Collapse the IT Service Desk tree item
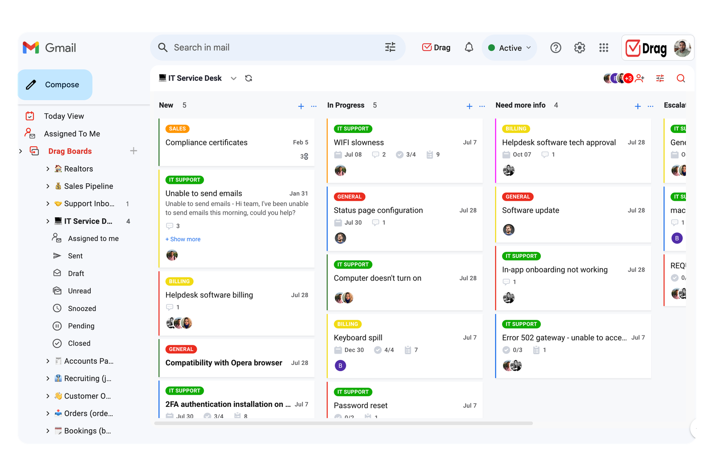The image size is (714, 476). (x=48, y=221)
